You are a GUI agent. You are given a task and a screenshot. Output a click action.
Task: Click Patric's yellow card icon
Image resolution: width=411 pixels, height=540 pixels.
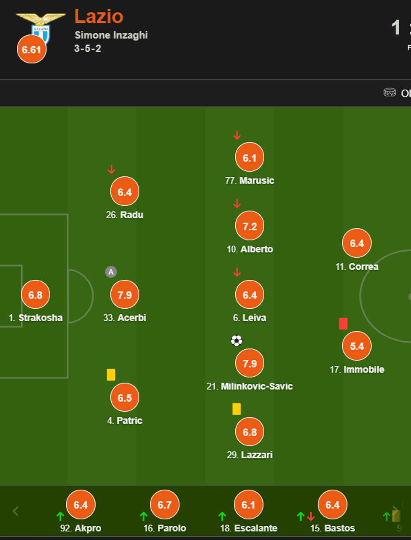pos(111,375)
